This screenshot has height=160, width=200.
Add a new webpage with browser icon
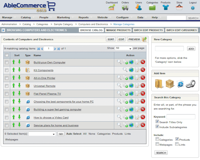(x=180, y=84)
